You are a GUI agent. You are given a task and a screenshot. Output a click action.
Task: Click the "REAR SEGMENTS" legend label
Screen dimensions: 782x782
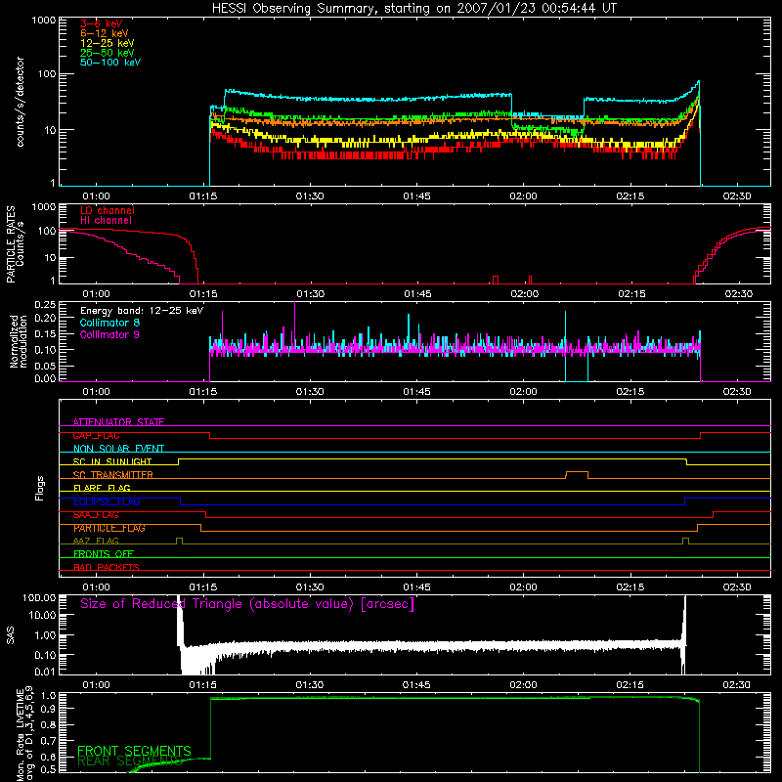(x=129, y=761)
